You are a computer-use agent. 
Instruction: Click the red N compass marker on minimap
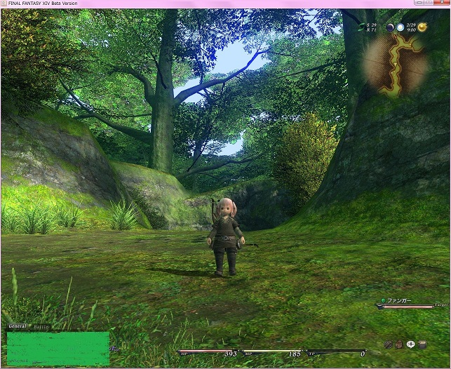[x=395, y=36]
